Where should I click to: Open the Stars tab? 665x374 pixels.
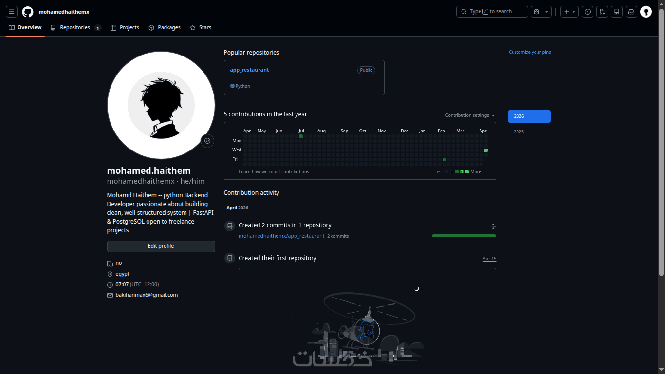tap(201, 28)
